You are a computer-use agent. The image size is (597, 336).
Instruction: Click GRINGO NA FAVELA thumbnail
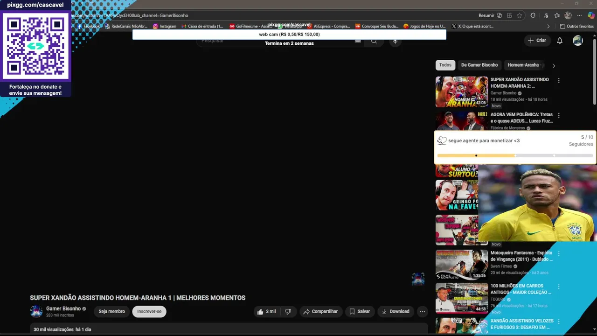(x=457, y=195)
